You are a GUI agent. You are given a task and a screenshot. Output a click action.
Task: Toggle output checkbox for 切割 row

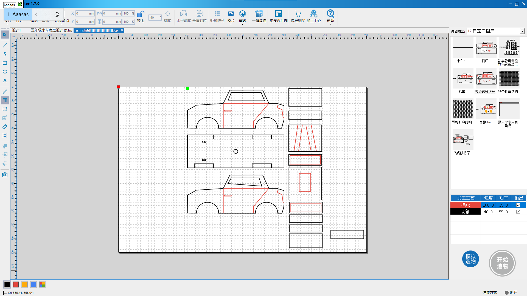coord(518,212)
